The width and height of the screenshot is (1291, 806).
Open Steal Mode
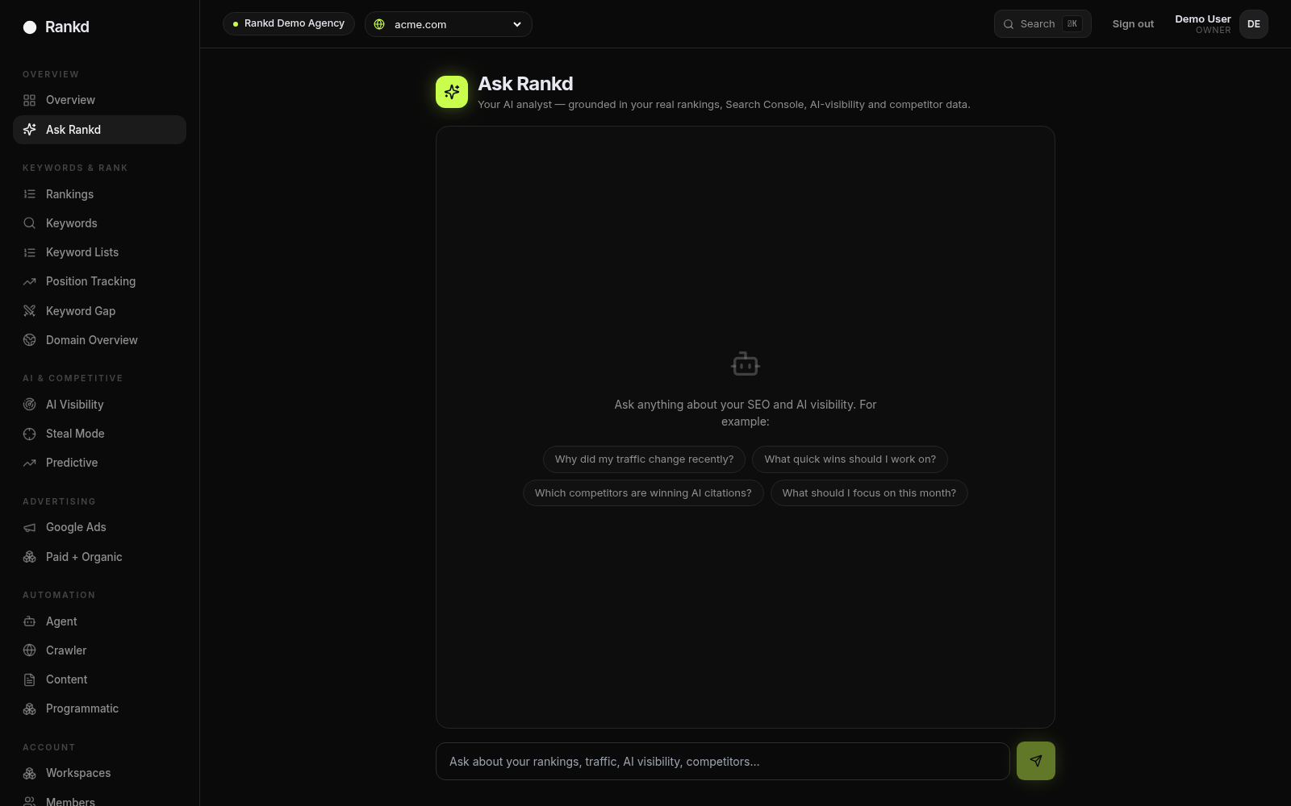click(99, 434)
